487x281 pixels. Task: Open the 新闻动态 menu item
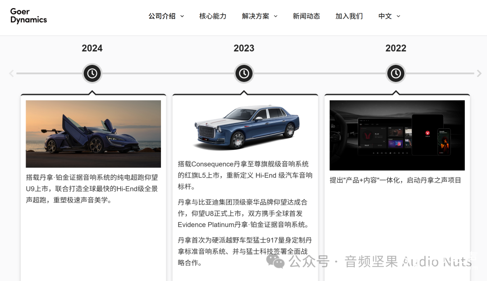[x=306, y=16]
